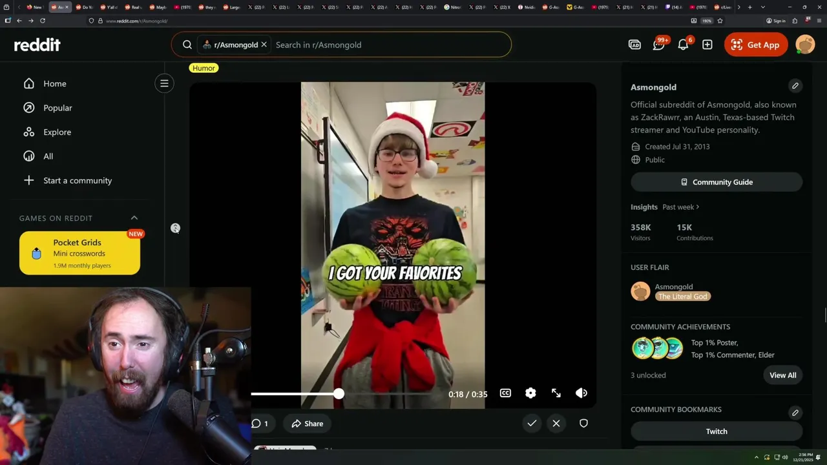Open the reddit home logo
827x465 pixels.
click(37, 45)
